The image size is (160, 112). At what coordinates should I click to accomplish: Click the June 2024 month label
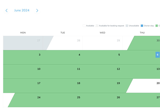(x=22, y=11)
